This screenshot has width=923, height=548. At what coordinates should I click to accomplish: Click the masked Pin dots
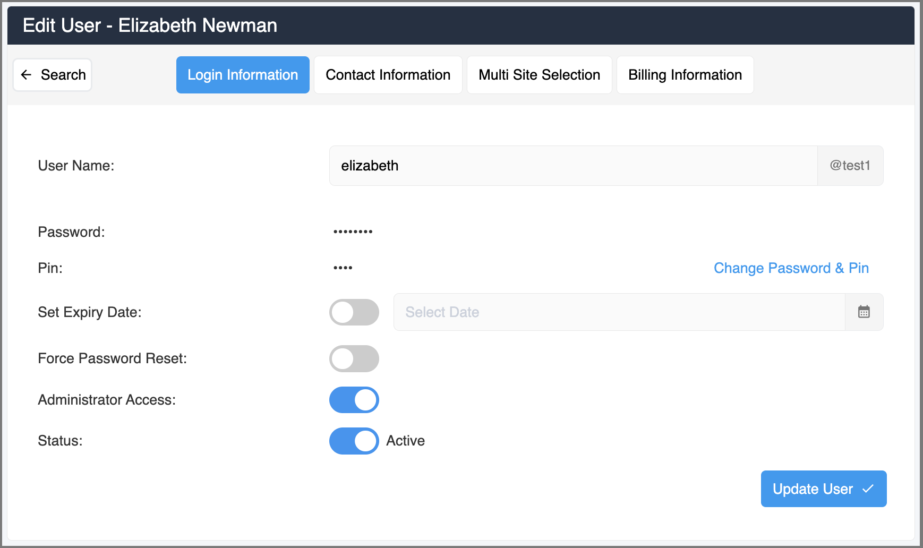coord(343,268)
